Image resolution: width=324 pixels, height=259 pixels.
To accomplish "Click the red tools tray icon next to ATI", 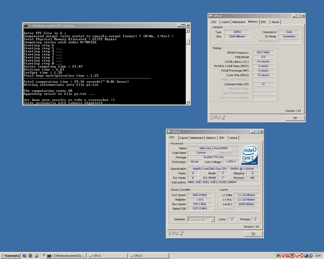I will (x=292, y=256).
